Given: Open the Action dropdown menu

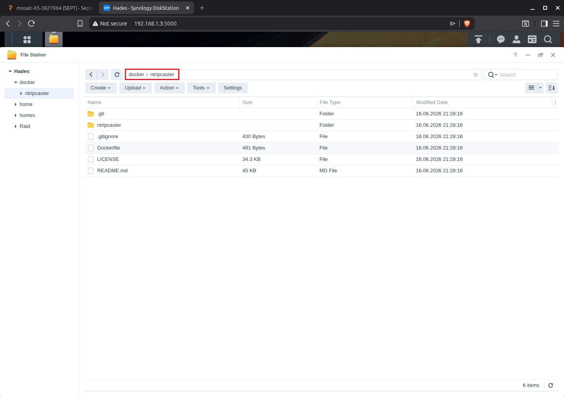Looking at the screenshot, I should pyautogui.click(x=169, y=88).
